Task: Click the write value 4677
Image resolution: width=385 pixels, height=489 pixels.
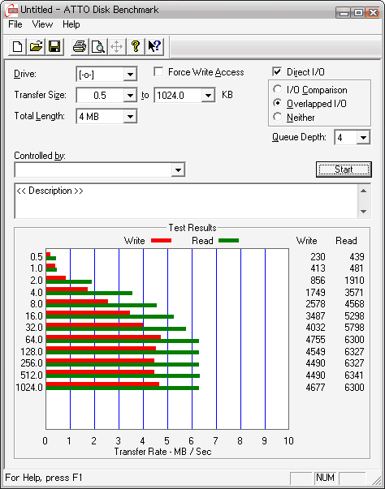Action: point(315,388)
